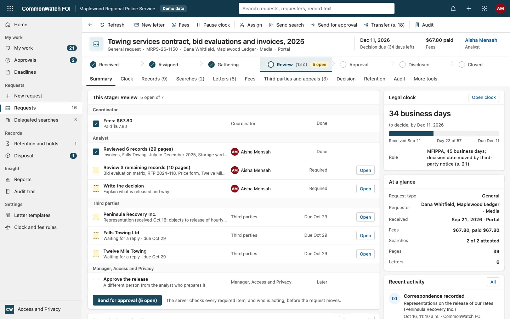Open notifications bell icon
The height and width of the screenshot is (319, 510).
pyautogui.click(x=453, y=9)
